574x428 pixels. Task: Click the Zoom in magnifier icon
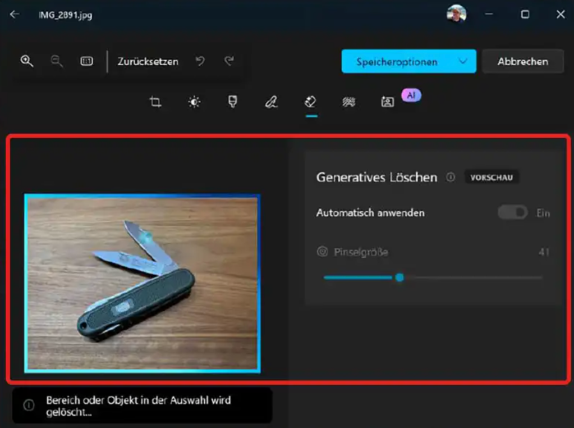26,61
